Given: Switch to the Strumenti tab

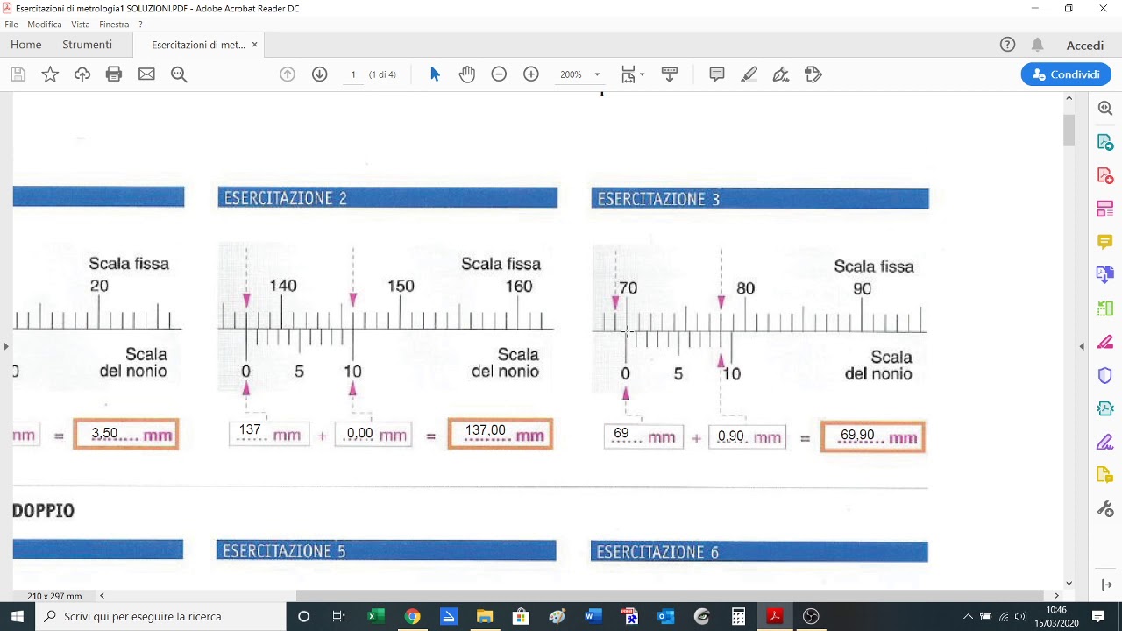Looking at the screenshot, I should (87, 45).
